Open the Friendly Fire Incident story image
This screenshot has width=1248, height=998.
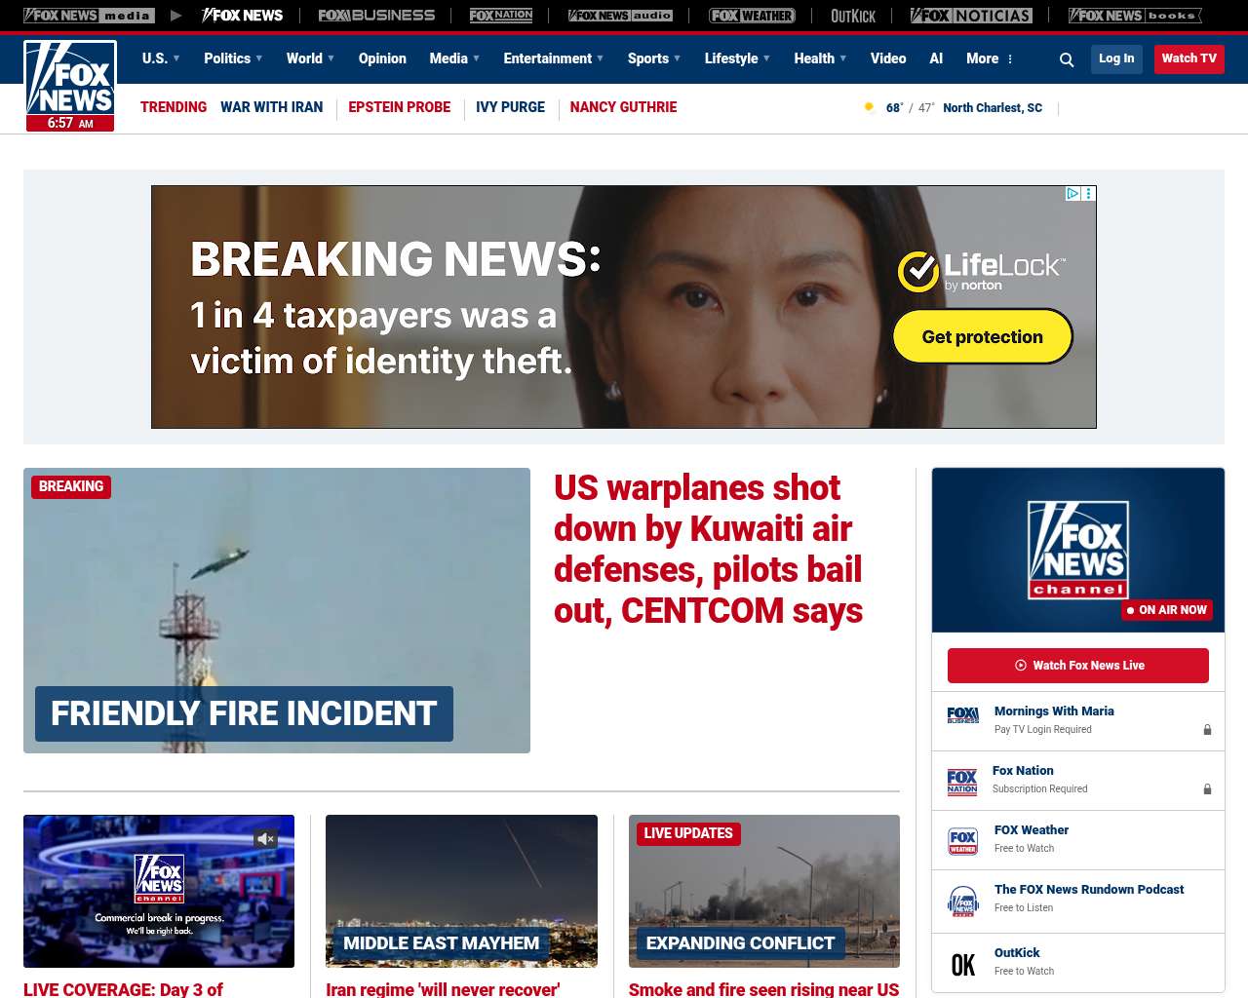tap(277, 610)
